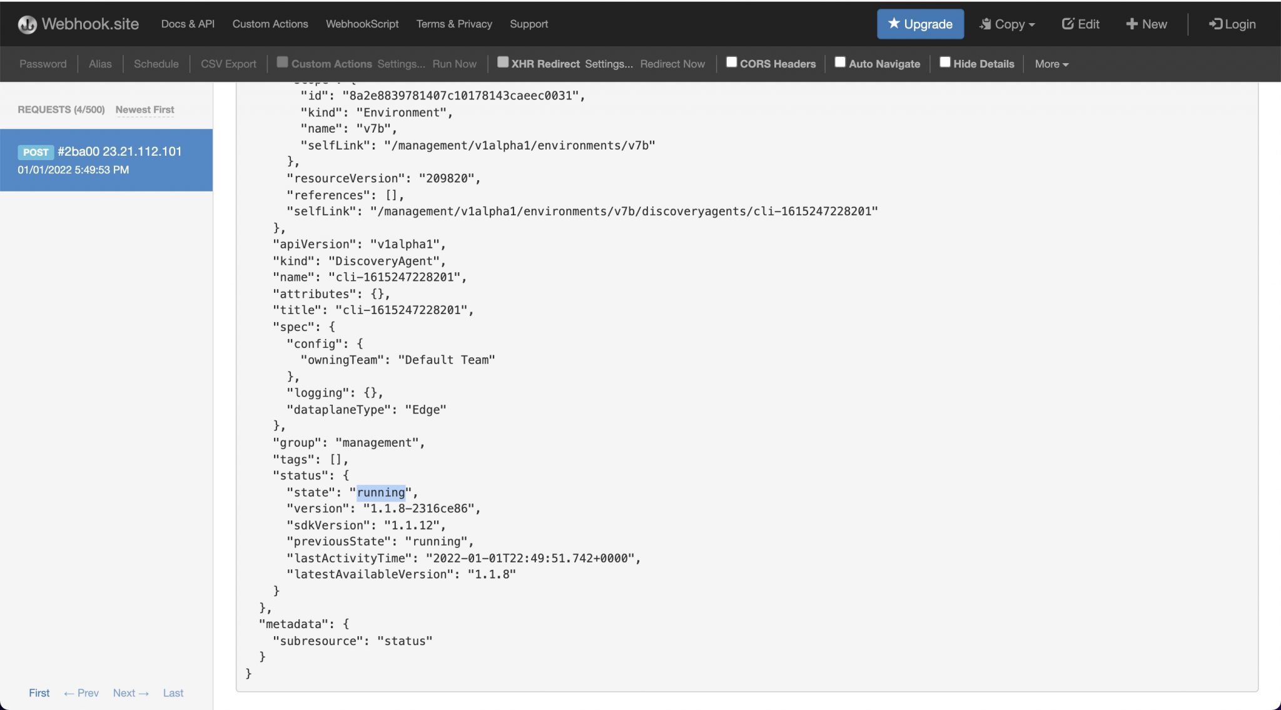
Task: Check the Hide Details checkbox
Action: 944,63
